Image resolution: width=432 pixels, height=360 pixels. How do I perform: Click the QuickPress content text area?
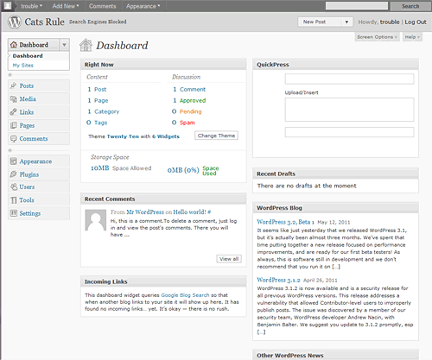(x=349, y=110)
